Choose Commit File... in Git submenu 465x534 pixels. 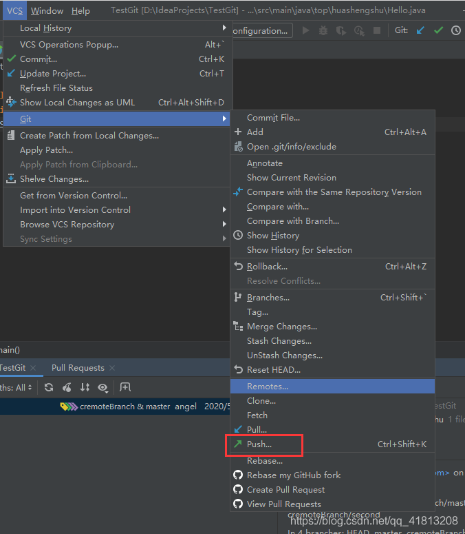point(333,118)
